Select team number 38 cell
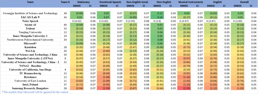Image resolution: width=258 pixels, height=94 pixels. click(65, 13)
